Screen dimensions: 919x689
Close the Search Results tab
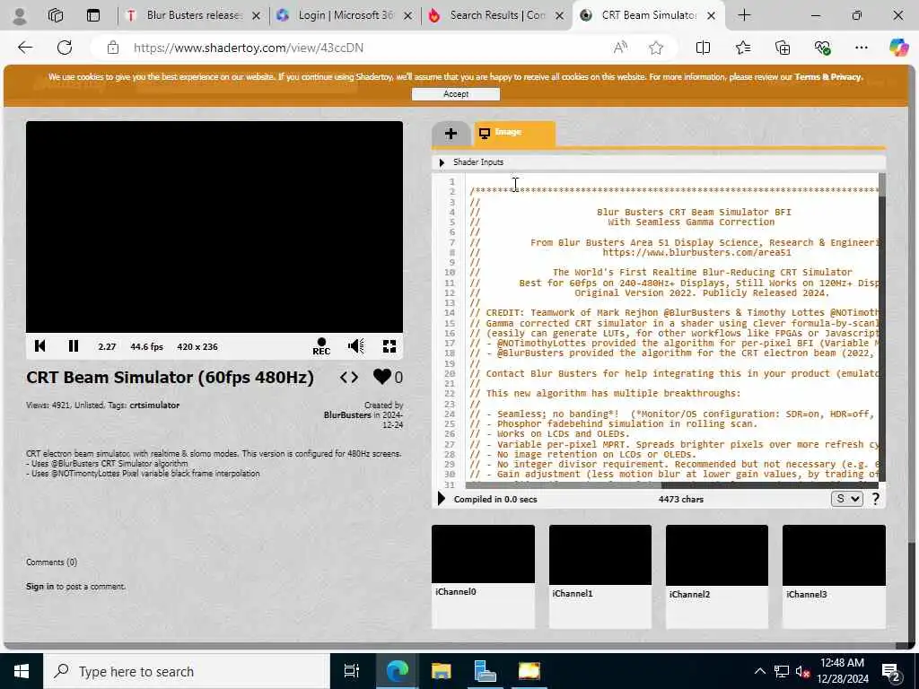click(x=559, y=16)
